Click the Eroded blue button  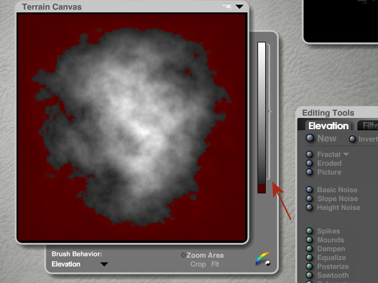tap(309, 163)
